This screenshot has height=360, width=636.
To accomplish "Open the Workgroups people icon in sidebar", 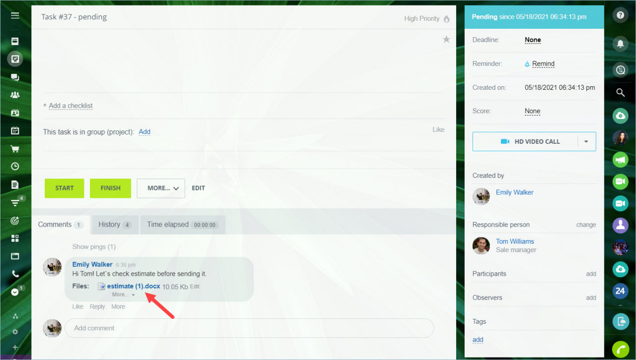I will pyautogui.click(x=15, y=95).
